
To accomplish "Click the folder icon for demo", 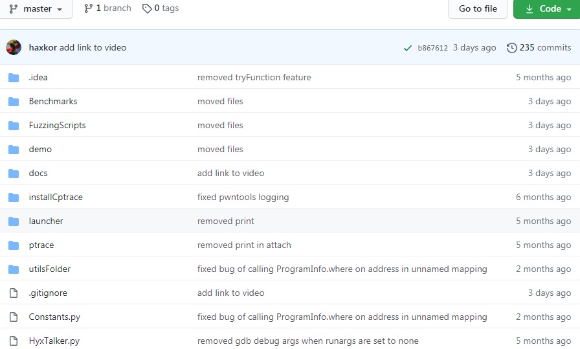I will point(14,150).
